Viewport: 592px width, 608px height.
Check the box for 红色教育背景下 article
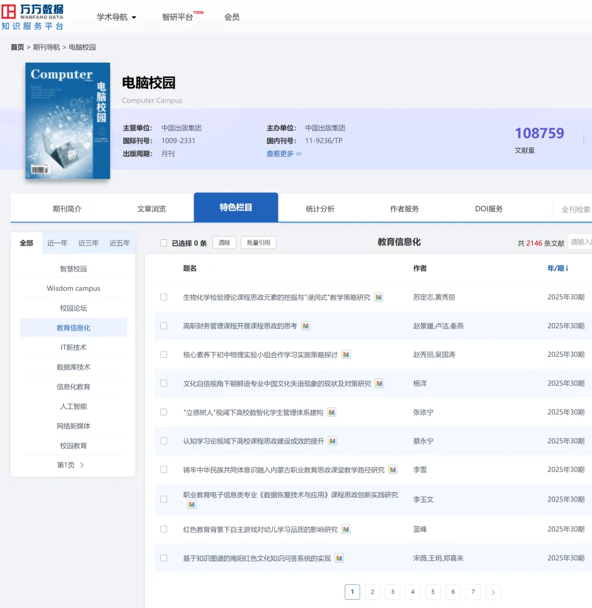coord(163,530)
